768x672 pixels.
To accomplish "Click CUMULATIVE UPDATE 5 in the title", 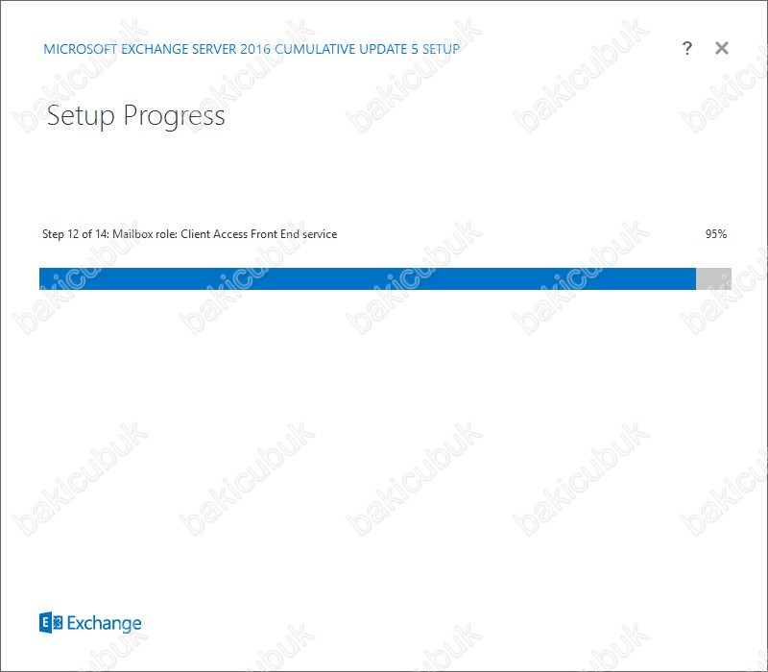I will 347,49.
